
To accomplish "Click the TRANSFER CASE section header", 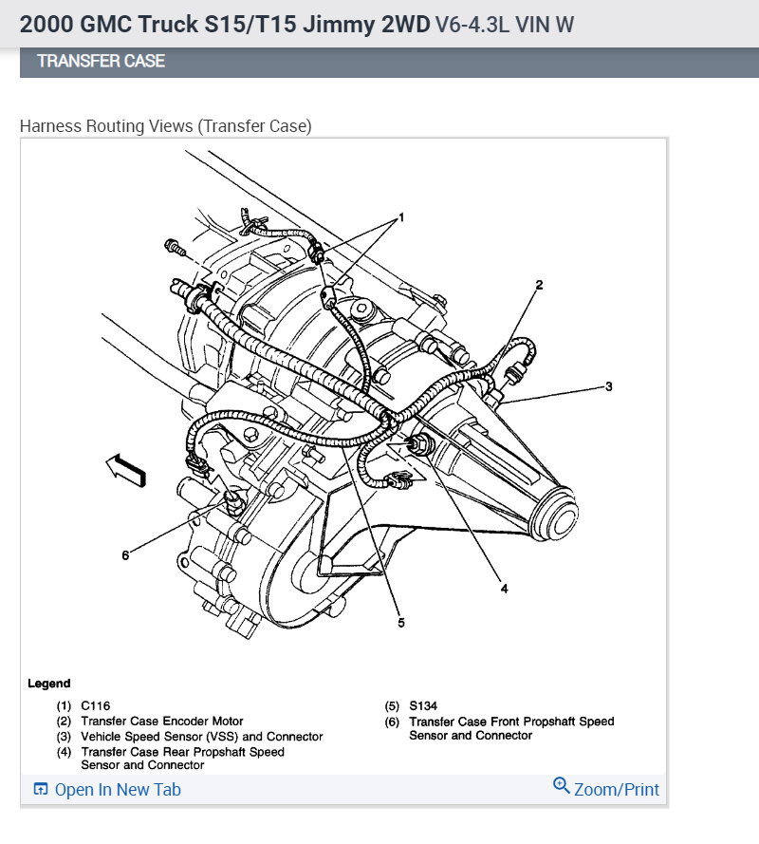I will click(x=100, y=61).
